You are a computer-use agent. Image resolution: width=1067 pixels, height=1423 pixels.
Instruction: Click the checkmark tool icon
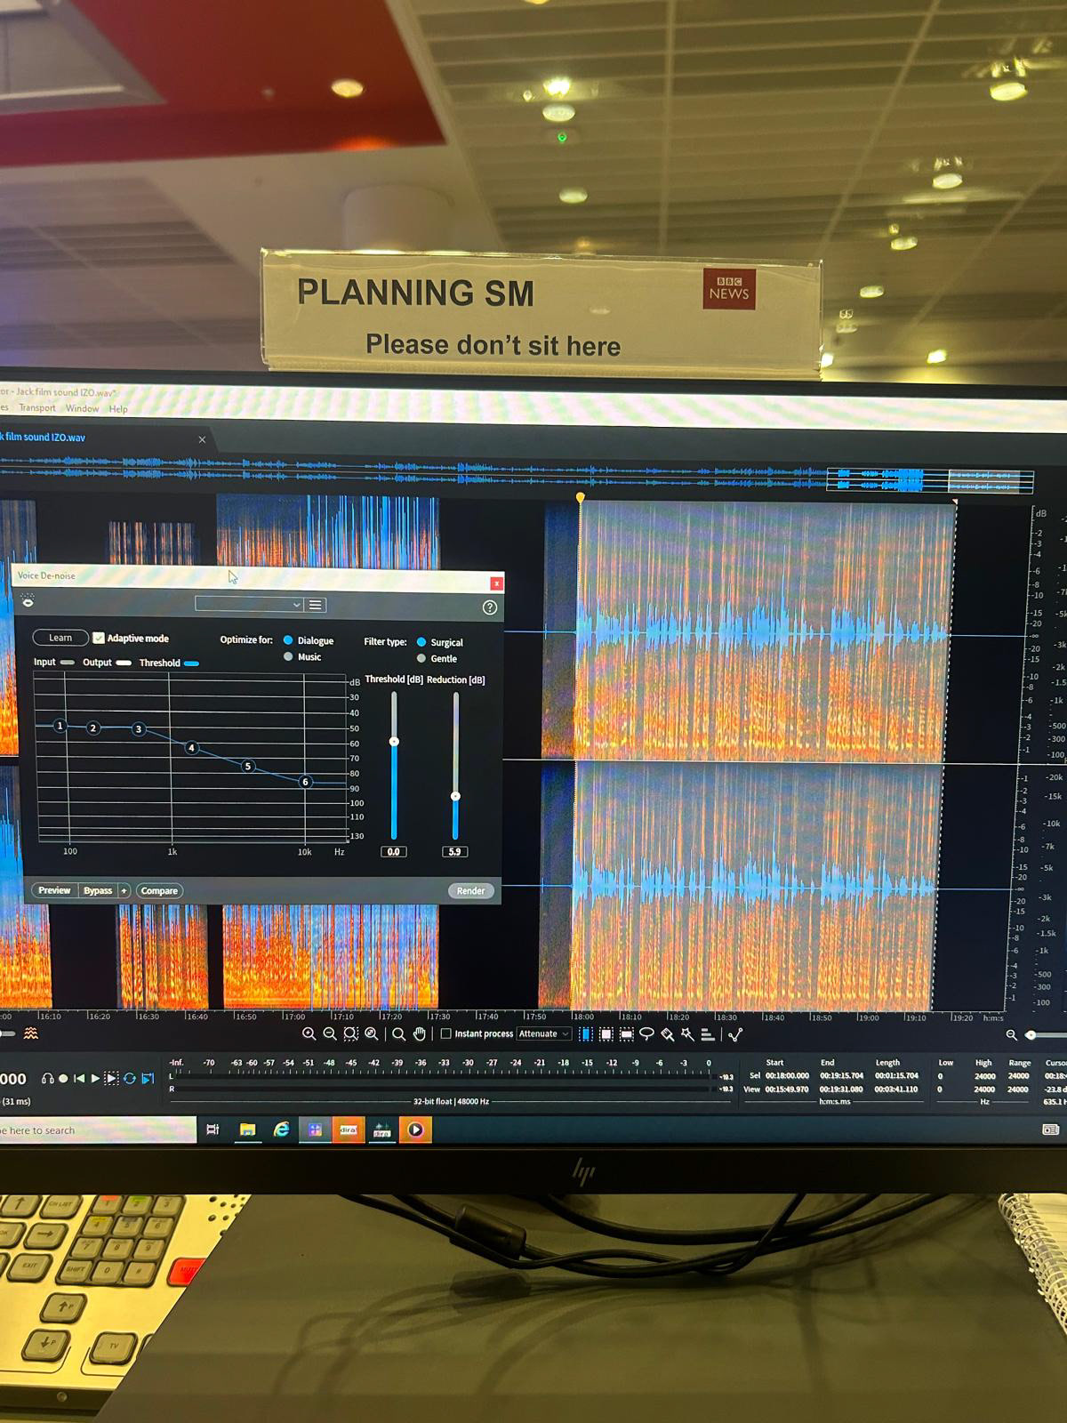click(x=735, y=1033)
